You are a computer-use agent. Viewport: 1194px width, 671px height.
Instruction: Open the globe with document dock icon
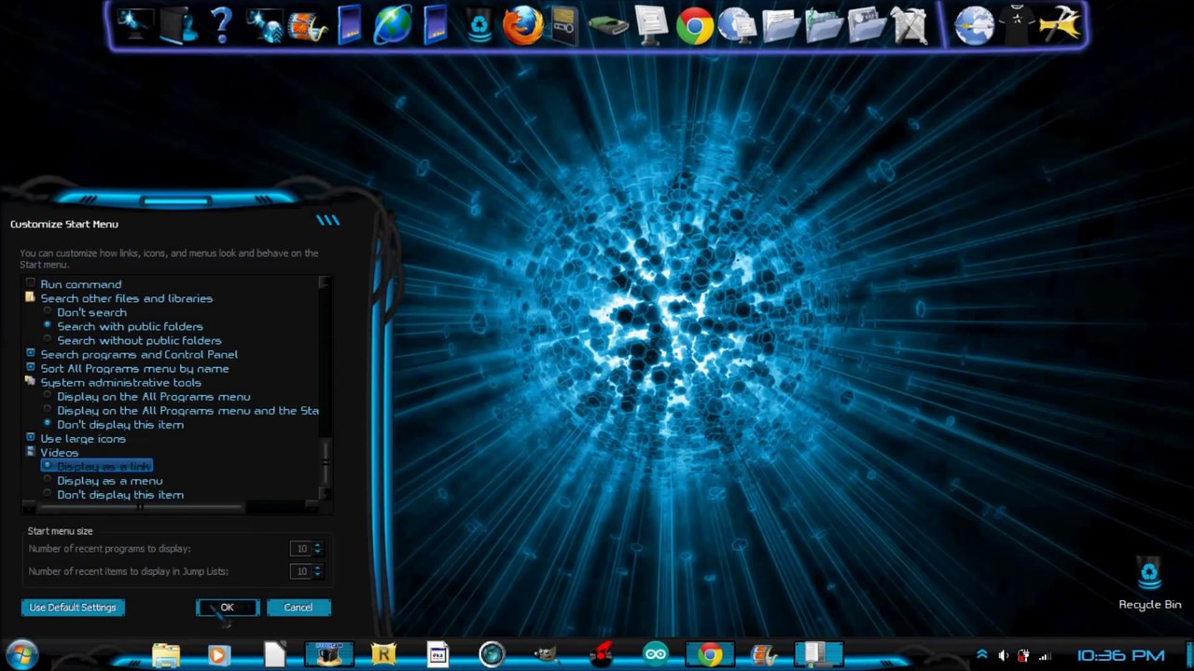(738, 25)
